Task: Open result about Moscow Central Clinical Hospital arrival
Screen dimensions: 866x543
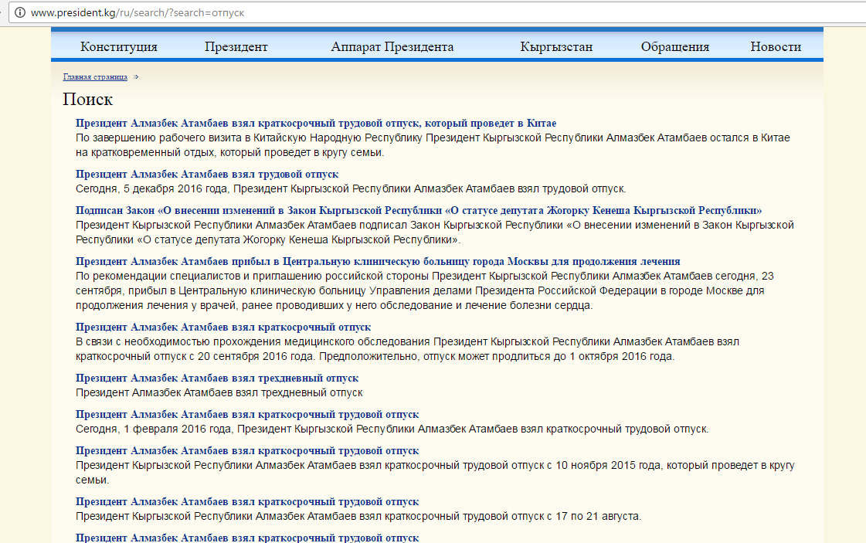Action: coord(377,262)
